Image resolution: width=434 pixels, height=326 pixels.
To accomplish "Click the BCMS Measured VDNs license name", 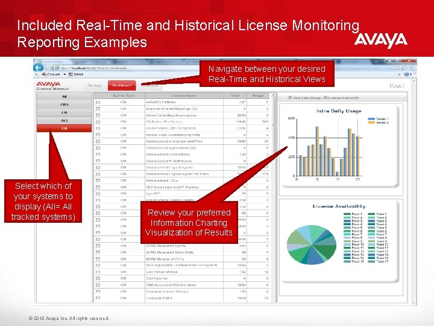I will (x=165, y=259).
